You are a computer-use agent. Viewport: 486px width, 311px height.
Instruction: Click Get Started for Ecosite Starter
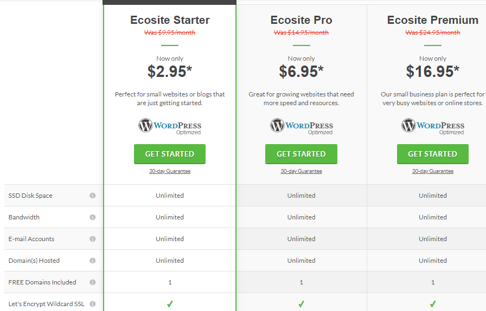[170, 154]
